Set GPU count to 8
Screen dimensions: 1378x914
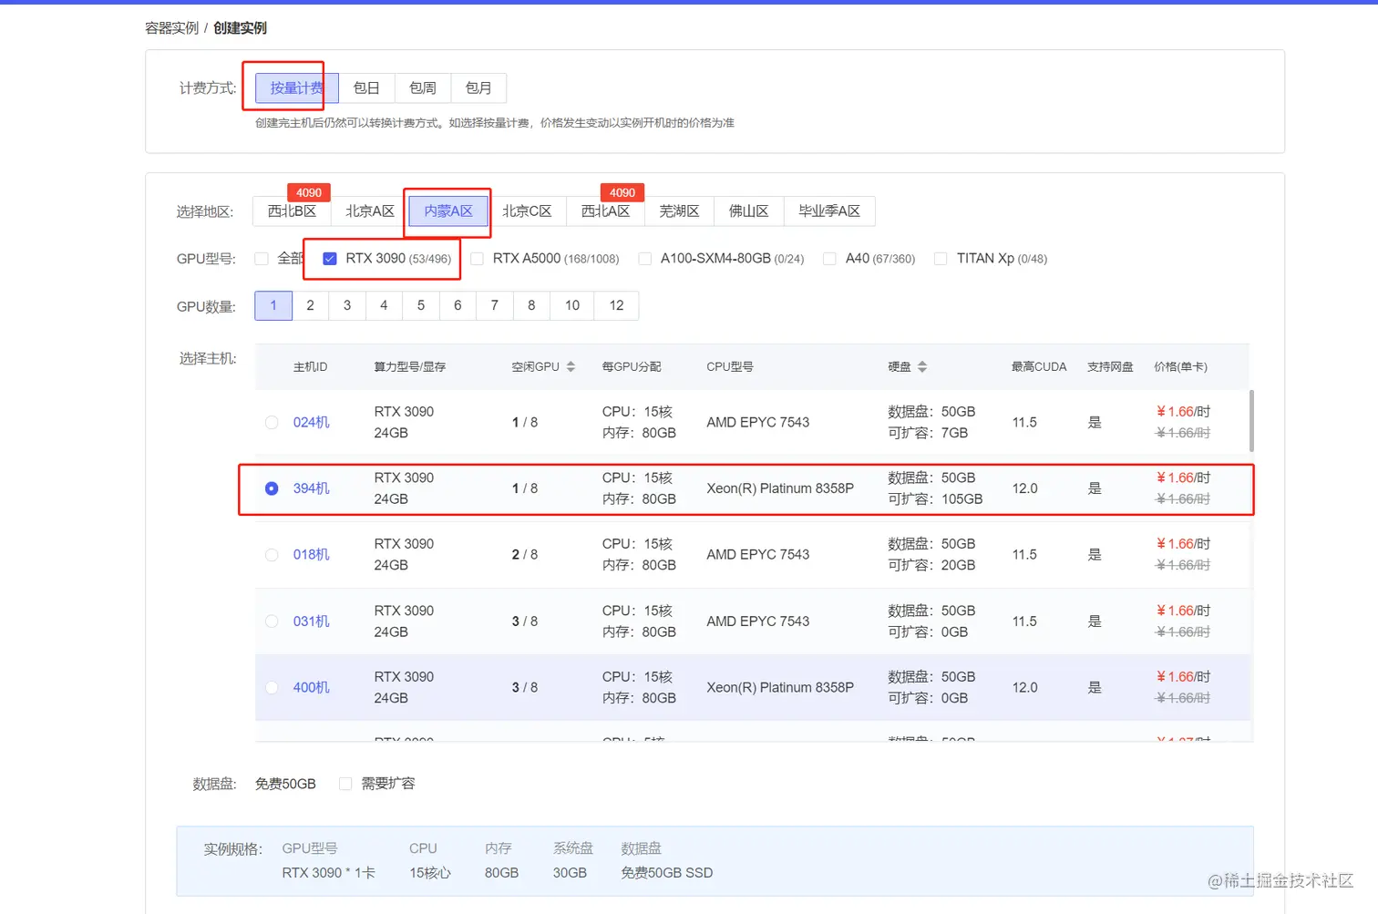pyautogui.click(x=531, y=305)
